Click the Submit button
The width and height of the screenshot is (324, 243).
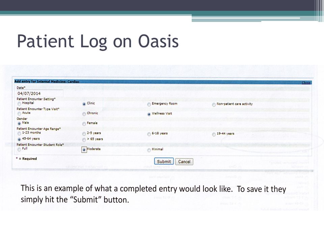click(x=164, y=161)
